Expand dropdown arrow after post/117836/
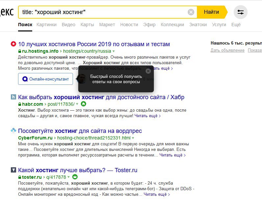This screenshot has width=262, height=200. (77, 104)
